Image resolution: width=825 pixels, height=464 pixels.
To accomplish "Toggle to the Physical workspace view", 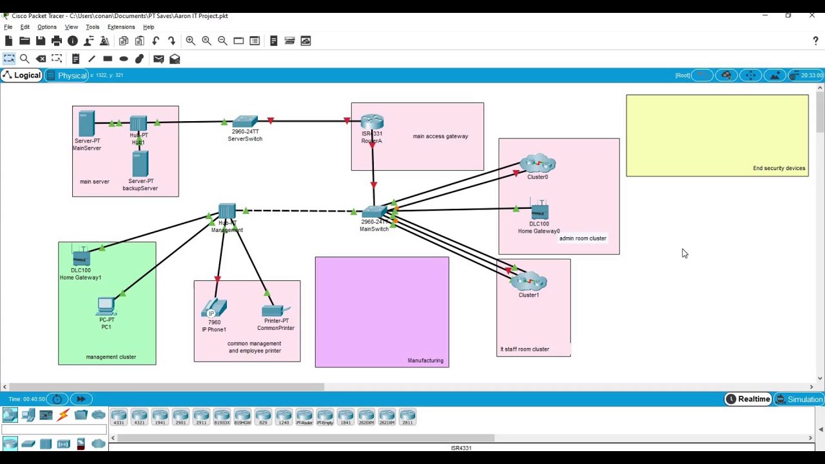I will click(72, 75).
